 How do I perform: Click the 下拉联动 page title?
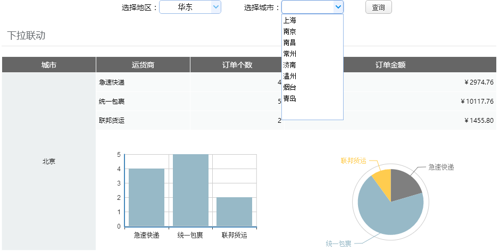coord(26,36)
